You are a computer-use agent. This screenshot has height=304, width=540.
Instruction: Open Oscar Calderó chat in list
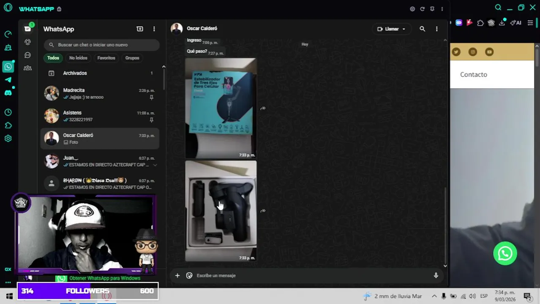pyautogui.click(x=100, y=138)
